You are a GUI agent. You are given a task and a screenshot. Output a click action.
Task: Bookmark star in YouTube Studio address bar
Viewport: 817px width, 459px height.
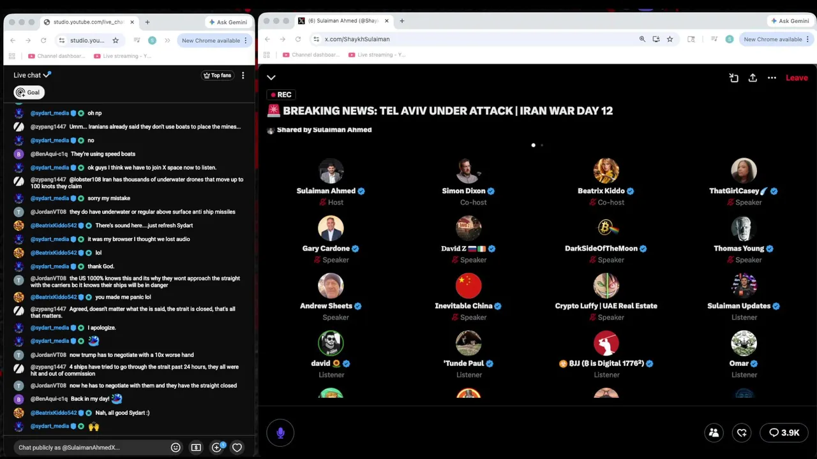[x=116, y=40]
